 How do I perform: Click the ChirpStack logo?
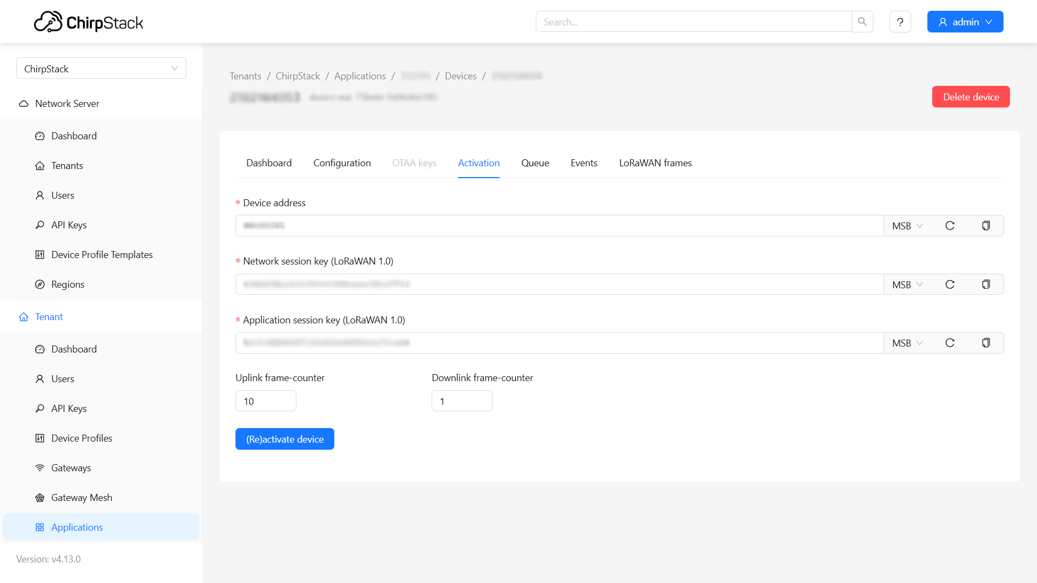click(x=89, y=22)
